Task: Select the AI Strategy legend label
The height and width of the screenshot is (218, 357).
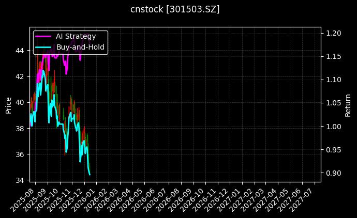Action: (76, 36)
